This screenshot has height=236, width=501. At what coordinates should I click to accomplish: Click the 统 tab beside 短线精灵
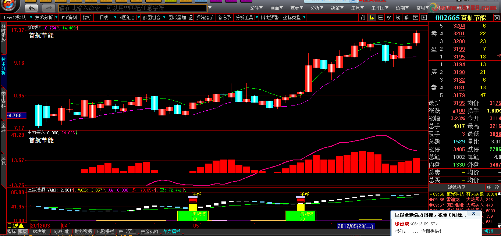tap(489, 187)
